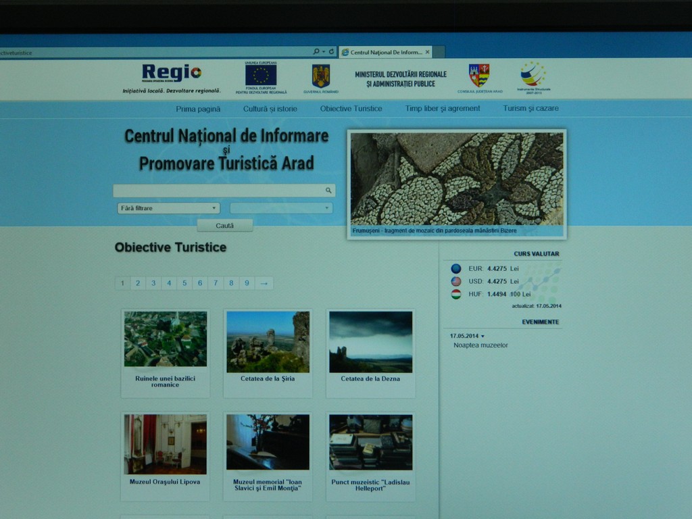Viewport: 692px width, 519px height.
Task: Close the Centrul Național browser tab
Action: (x=427, y=52)
